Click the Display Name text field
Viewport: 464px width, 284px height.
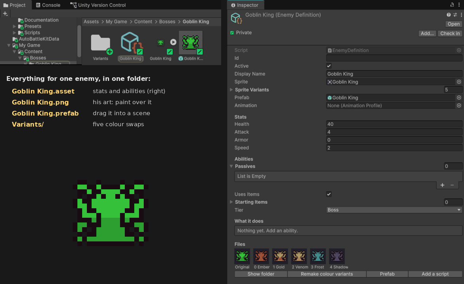[394, 74]
